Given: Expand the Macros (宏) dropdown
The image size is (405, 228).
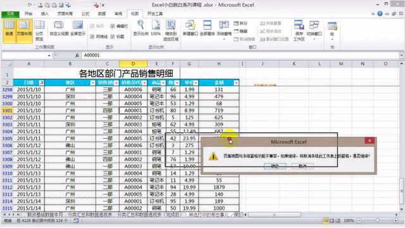Looking at the screenshot, I should (332, 39).
